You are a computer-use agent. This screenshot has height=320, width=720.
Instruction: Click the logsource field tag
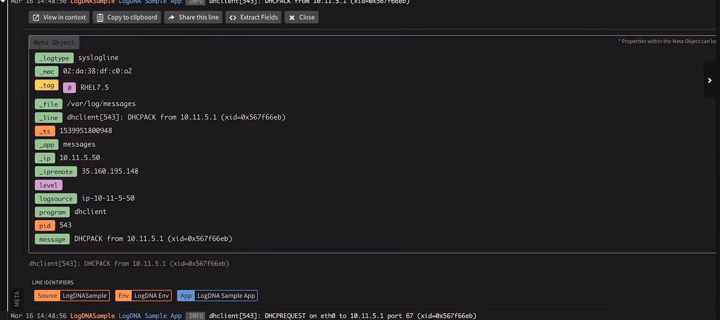(56, 198)
